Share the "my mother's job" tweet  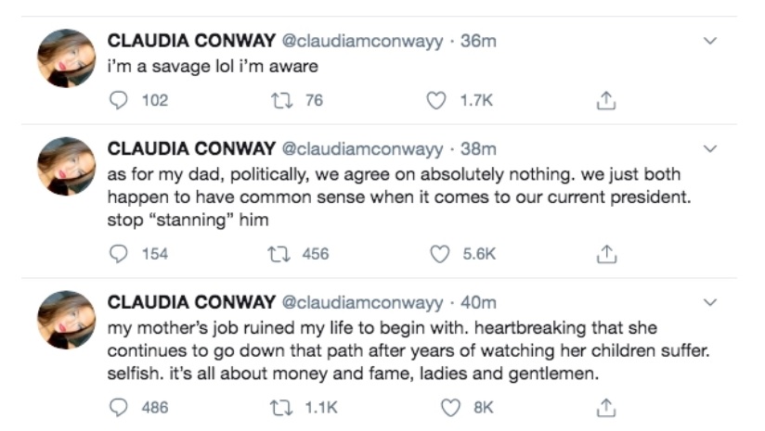click(605, 407)
